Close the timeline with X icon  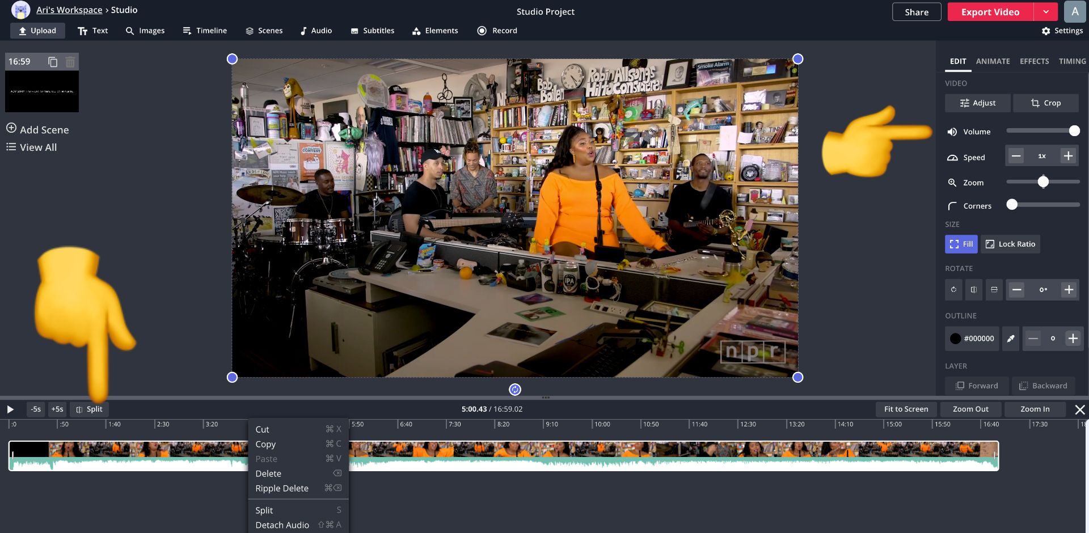[1080, 409]
